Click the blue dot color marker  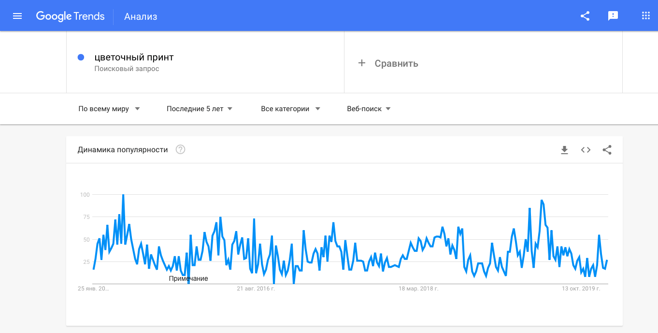[x=81, y=57]
